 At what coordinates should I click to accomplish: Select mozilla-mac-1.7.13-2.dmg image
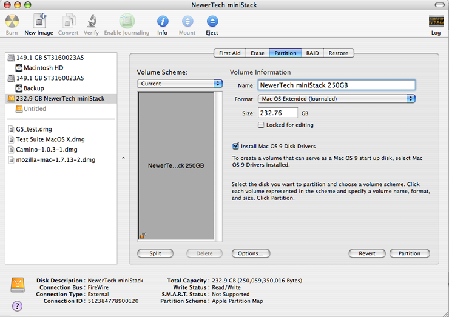click(61, 160)
